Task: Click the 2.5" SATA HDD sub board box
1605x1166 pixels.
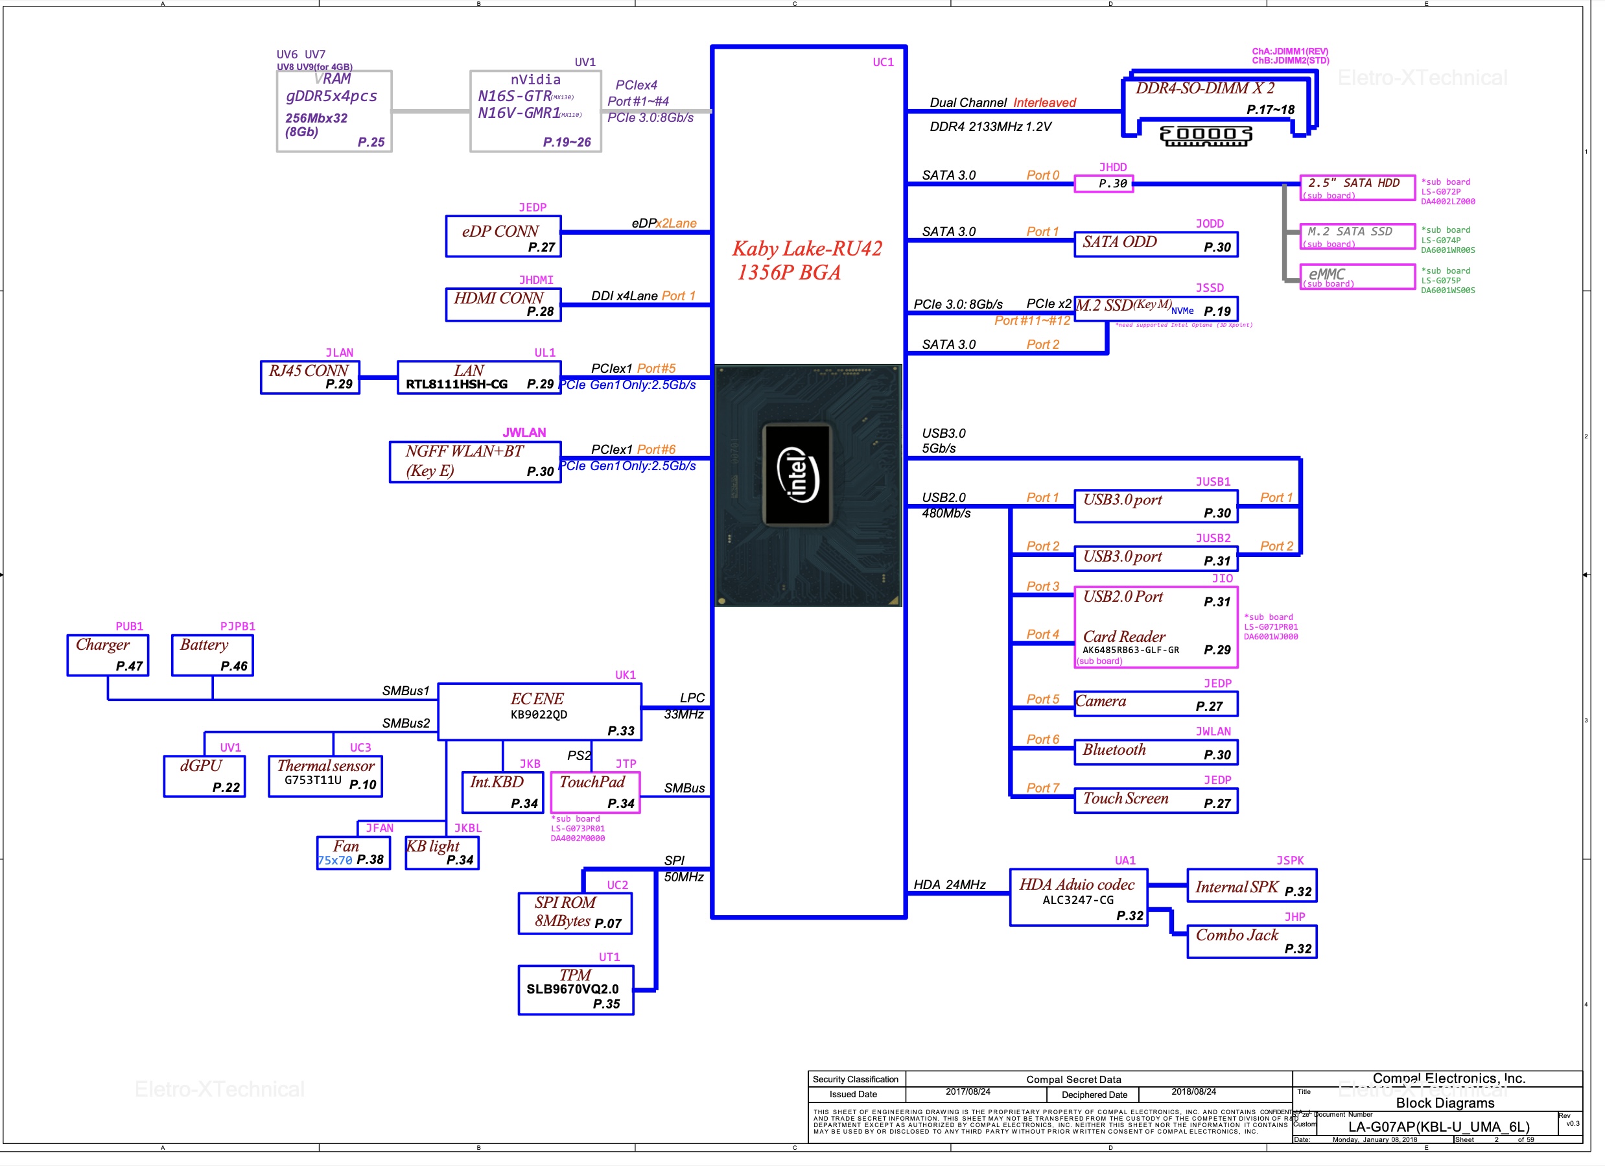Action: point(1357,187)
